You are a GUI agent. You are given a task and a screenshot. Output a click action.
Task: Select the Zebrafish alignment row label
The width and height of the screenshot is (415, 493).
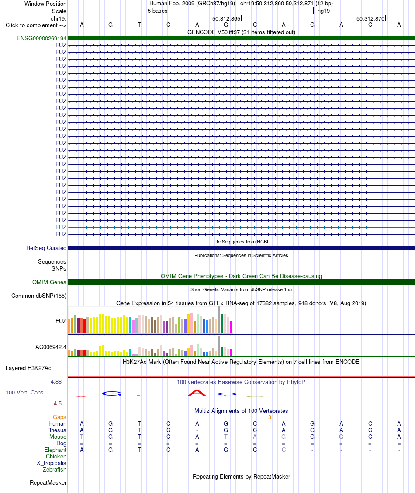pos(54,469)
